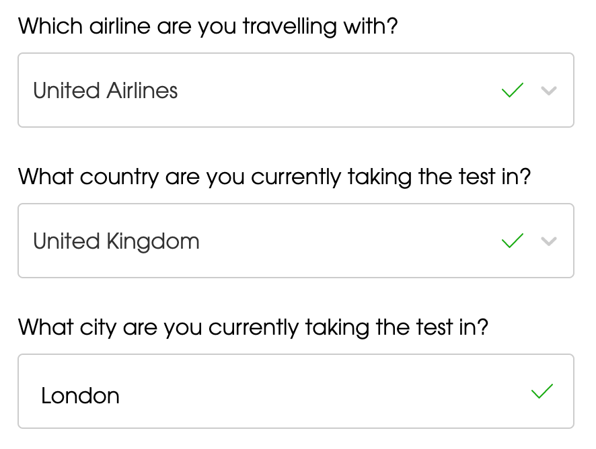This screenshot has width=596, height=449.
Task: Click the green checkmark in the airline field
Action: [x=513, y=91]
